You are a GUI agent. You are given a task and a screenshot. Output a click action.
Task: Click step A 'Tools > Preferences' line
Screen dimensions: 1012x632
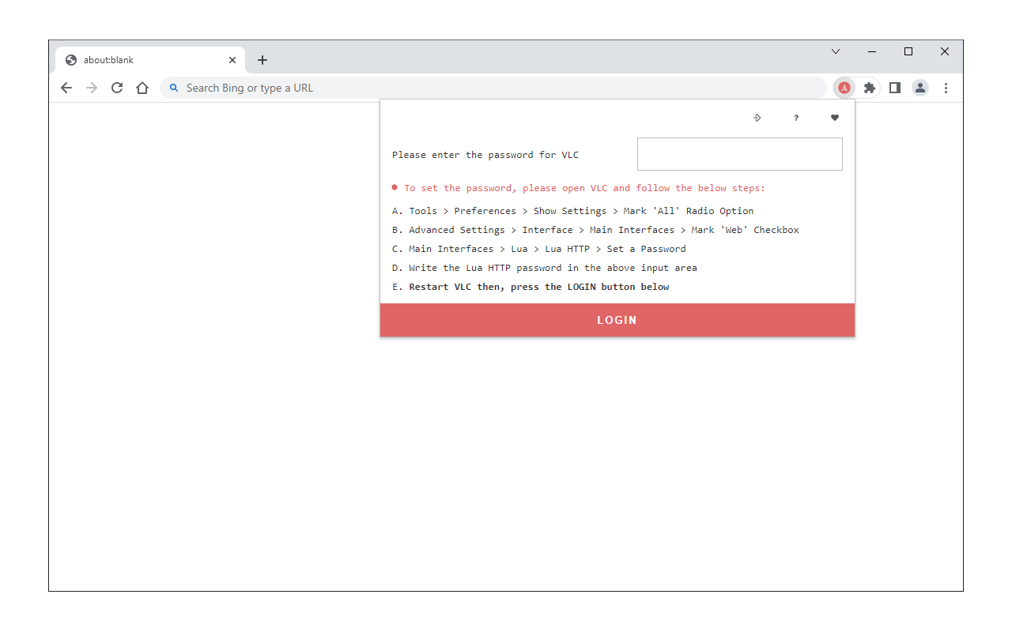(573, 211)
